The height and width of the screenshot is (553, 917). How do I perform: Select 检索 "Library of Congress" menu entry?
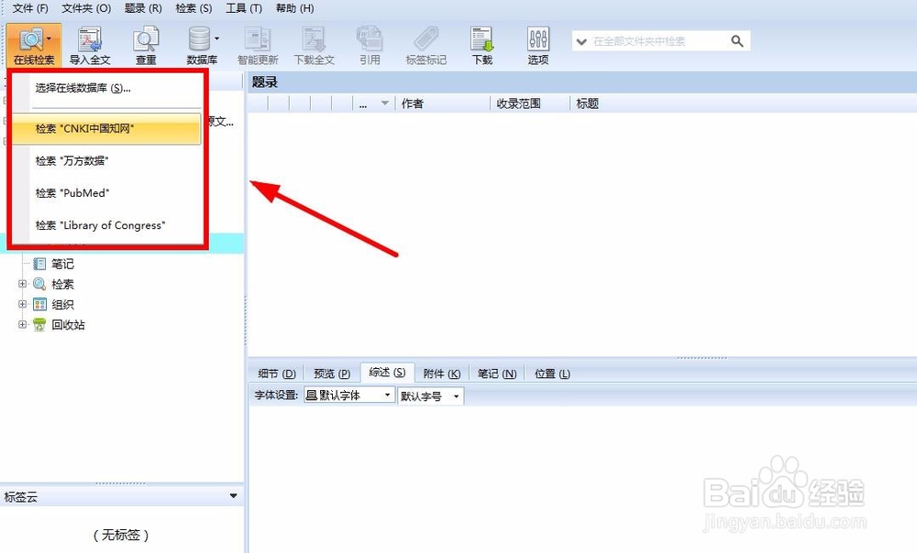[107, 225]
